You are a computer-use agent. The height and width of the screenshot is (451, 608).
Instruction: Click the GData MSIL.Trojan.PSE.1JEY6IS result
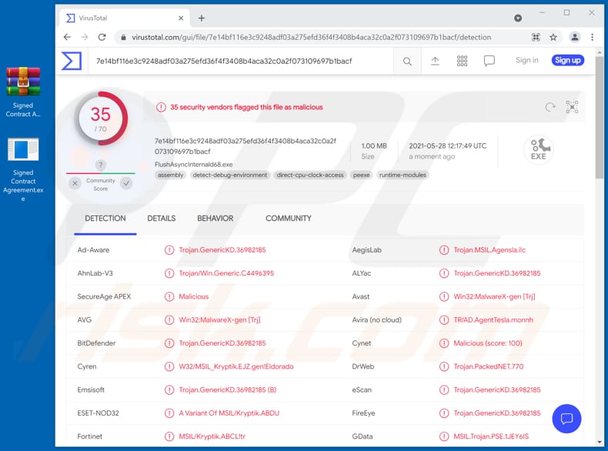491,436
